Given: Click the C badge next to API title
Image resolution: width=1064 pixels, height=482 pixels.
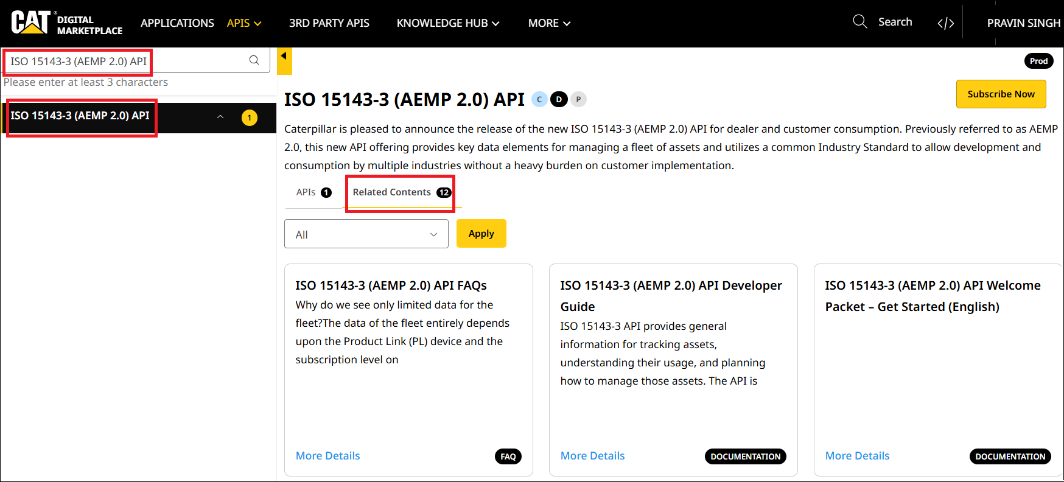Looking at the screenshot, I should tap(539, 99).
